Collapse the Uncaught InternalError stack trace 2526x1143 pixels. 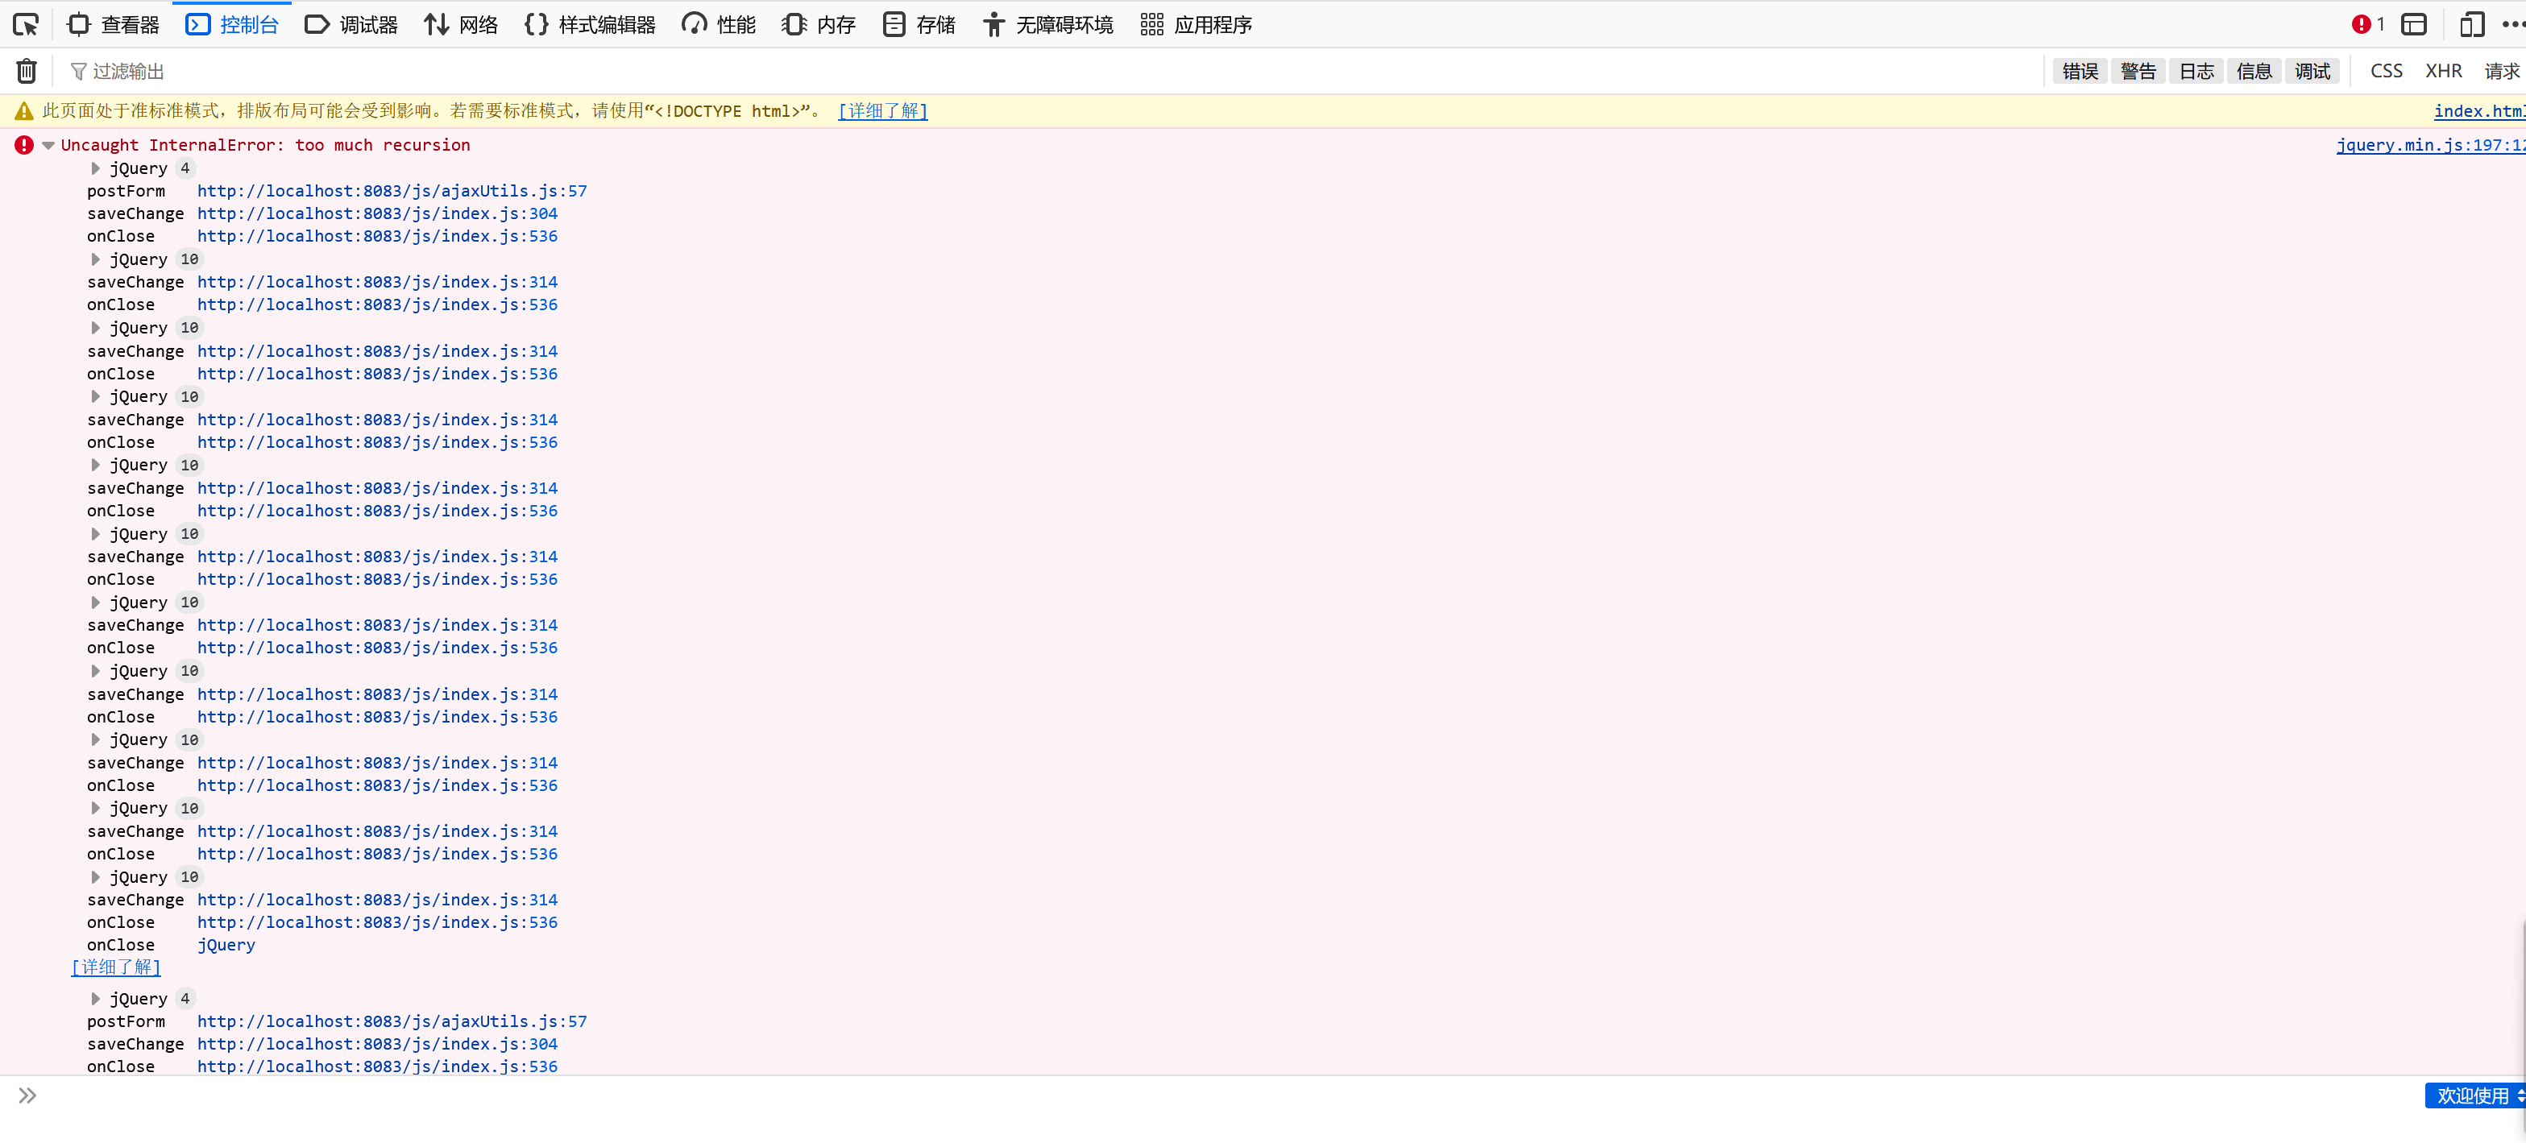(x=48, y=145)
